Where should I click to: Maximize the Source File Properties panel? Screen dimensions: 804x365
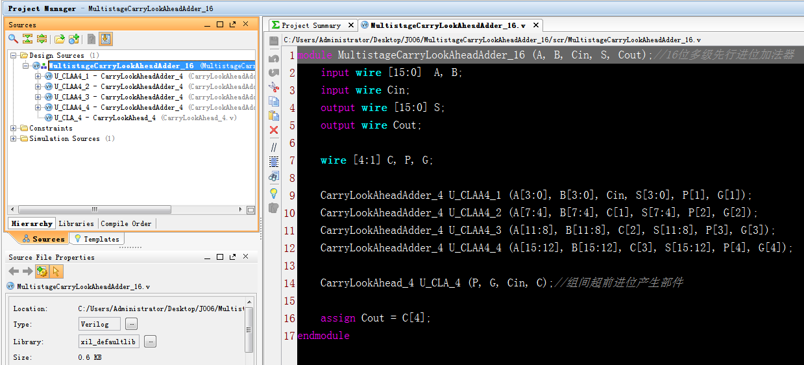coord(220,257)
